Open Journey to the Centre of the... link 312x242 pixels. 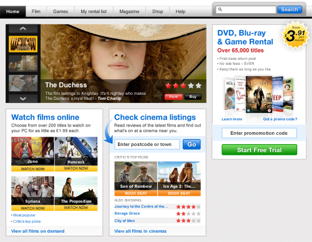click(x=141, y=206)
